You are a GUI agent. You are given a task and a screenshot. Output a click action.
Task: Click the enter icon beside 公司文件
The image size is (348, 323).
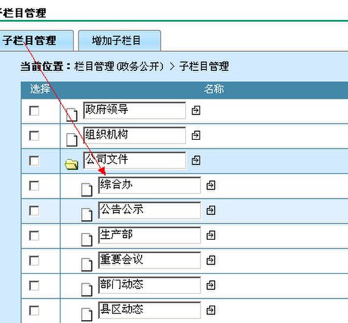pos(196,161)
